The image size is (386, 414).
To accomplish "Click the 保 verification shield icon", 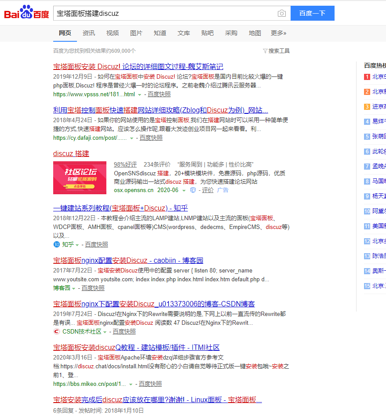I will [x=193, y=190].
